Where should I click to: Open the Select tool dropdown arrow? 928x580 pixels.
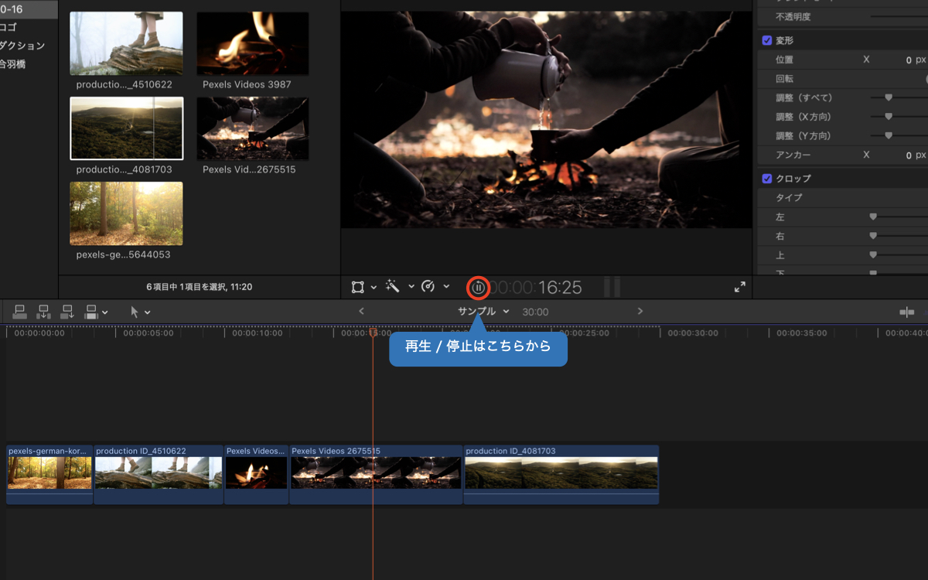coord(148,312)
